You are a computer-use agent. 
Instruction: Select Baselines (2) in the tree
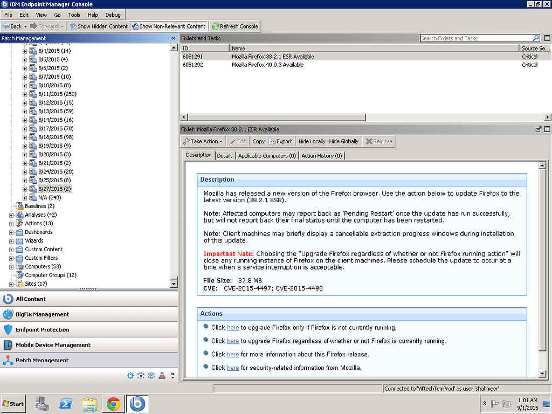[x=39, y=206]
